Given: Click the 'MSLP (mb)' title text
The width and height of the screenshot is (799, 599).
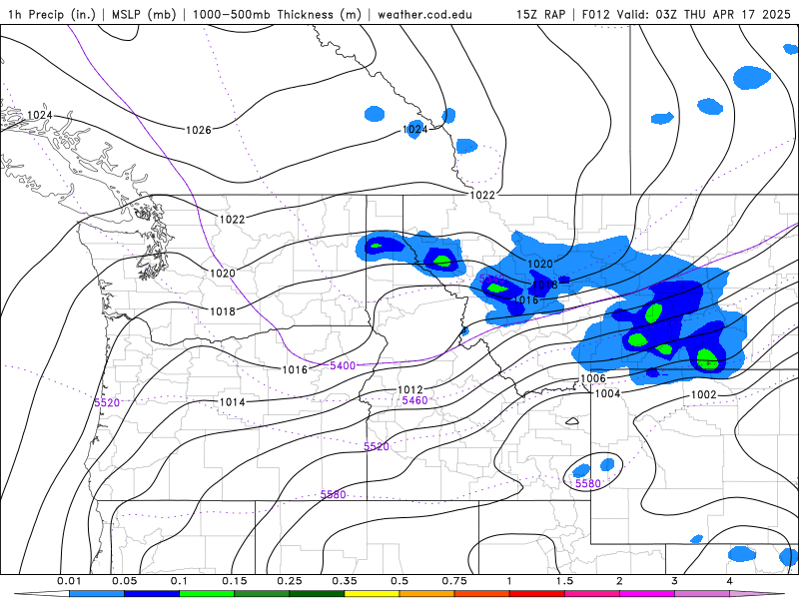Looking at the screenshot, I should tap(144, 14).
